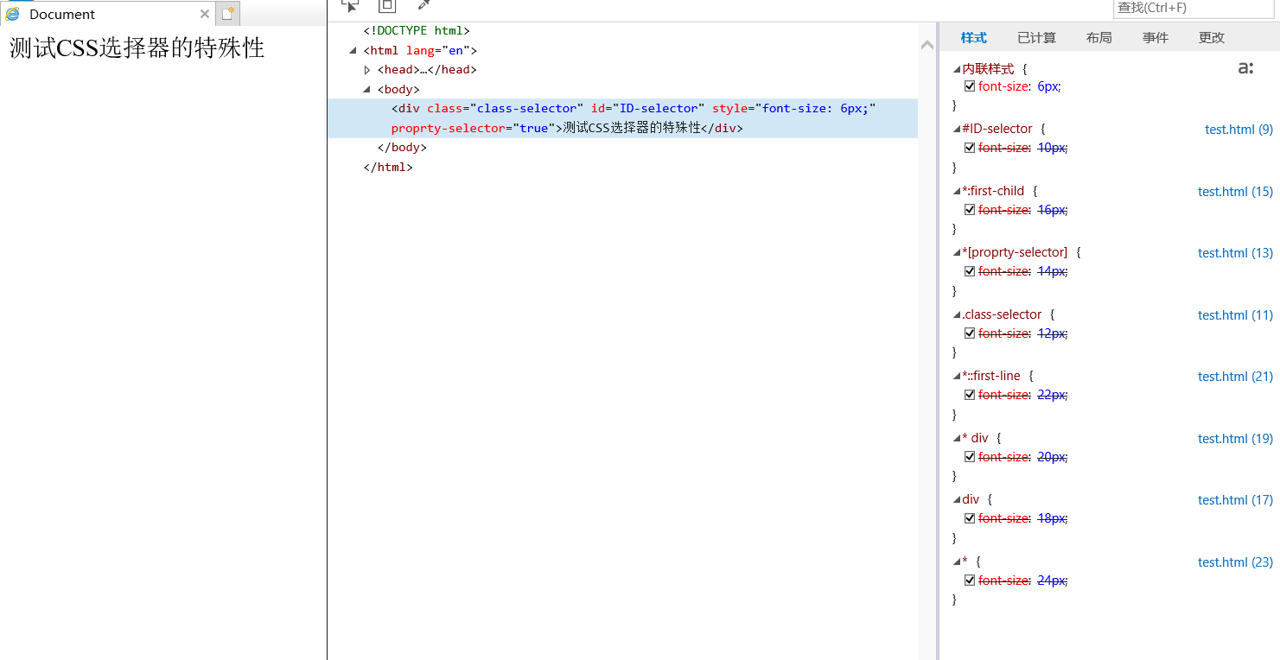Open the 布局 tab

coord(1099,38)
